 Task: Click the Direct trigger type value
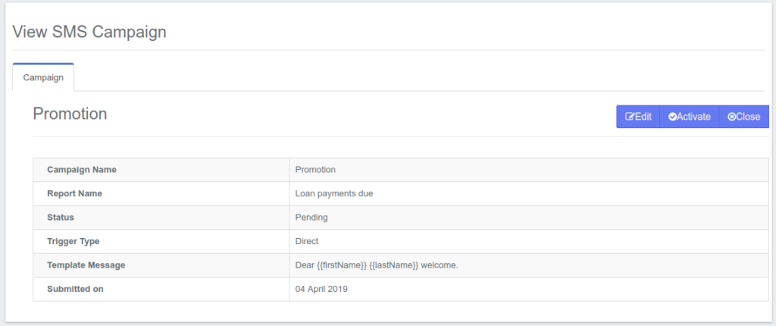tap(307, 241)
